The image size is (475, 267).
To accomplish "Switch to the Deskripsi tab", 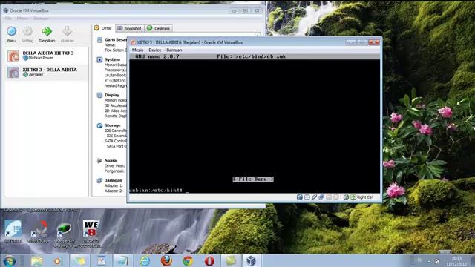I will click(x=158, y=28).
